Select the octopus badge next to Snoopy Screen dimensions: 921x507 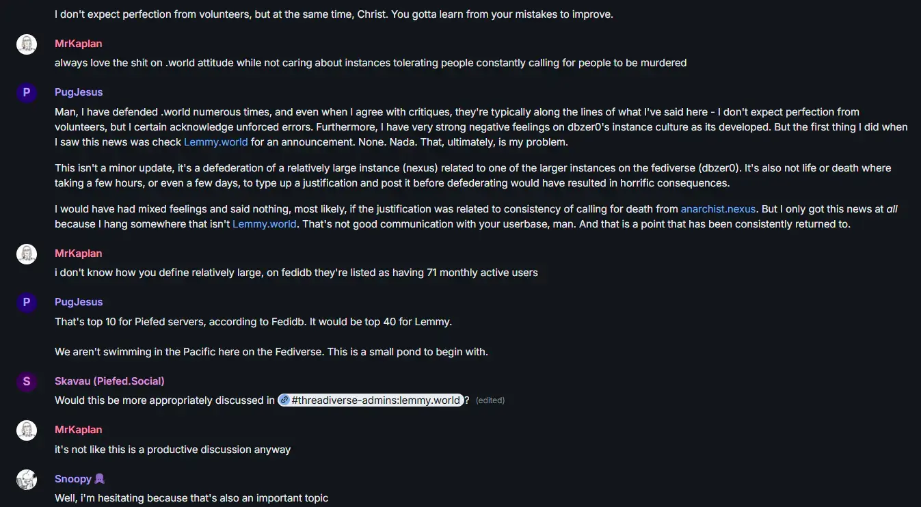point(100,479)
